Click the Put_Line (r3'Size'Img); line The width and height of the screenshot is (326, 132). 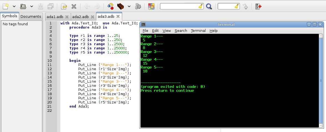pos(104,85)
